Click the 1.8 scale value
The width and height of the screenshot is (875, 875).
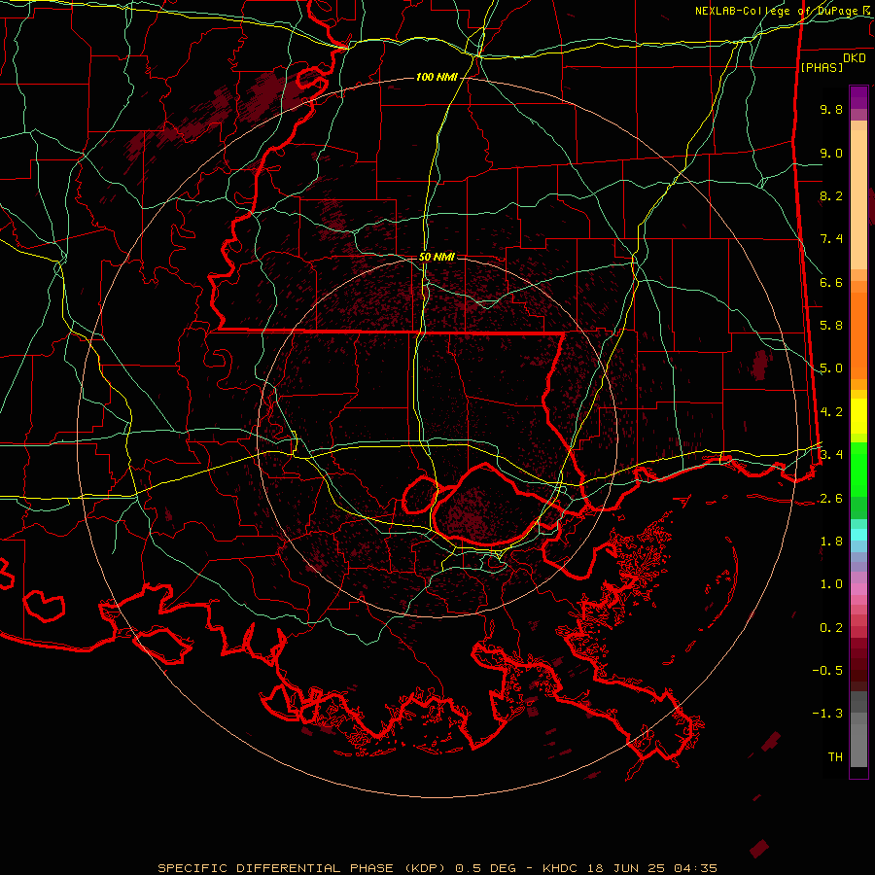coord(831,542)
